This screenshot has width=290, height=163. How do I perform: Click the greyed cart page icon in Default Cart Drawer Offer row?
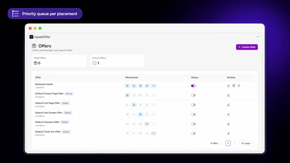click(134, 114)
